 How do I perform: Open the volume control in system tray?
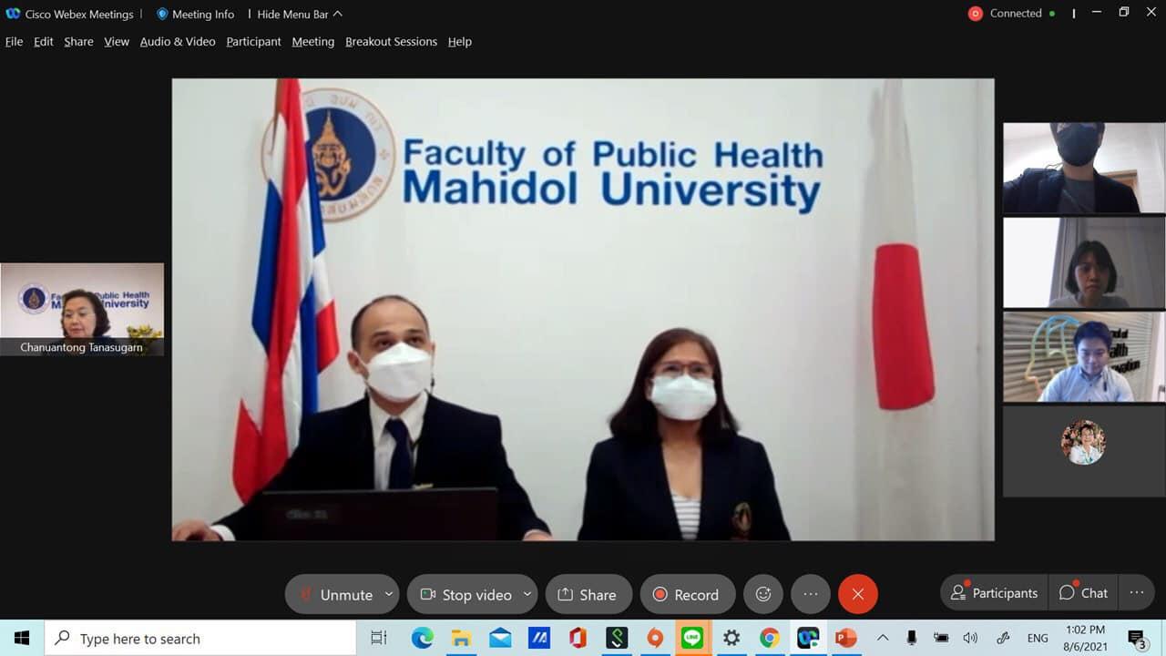tap(970, 638)
